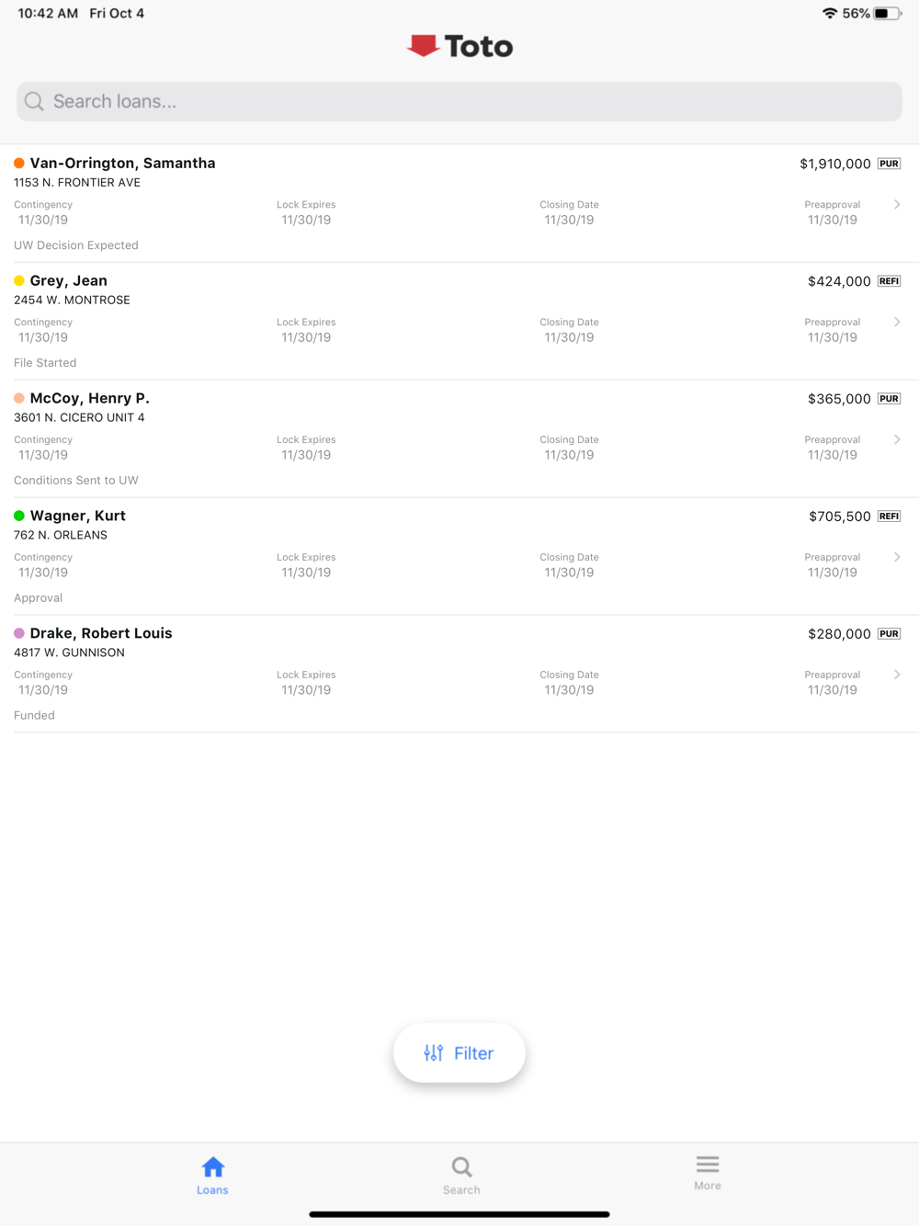Open the More tab menu
The image size is (919, 1226).
click(708, 1174)
